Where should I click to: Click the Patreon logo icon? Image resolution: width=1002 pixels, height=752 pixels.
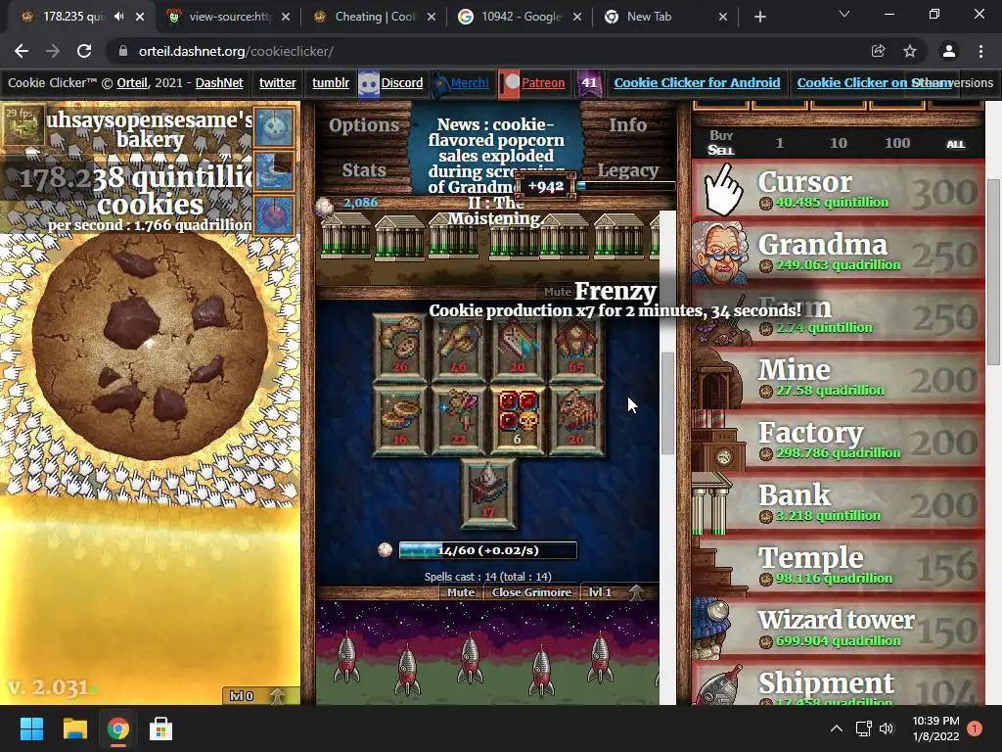pyautogui.click(x=509, y=84)
